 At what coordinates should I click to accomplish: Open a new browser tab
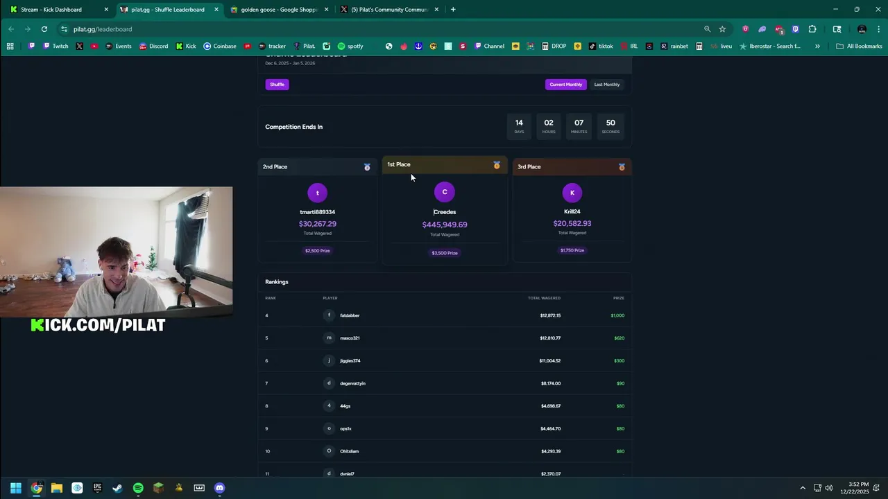(453, 10)
